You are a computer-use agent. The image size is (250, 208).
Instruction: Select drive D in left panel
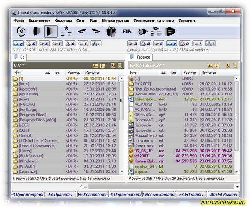point(31,44)
